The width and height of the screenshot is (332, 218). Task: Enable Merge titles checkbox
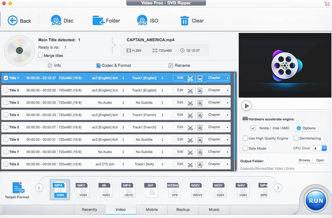pyautogui.click(x=40, y=55)
